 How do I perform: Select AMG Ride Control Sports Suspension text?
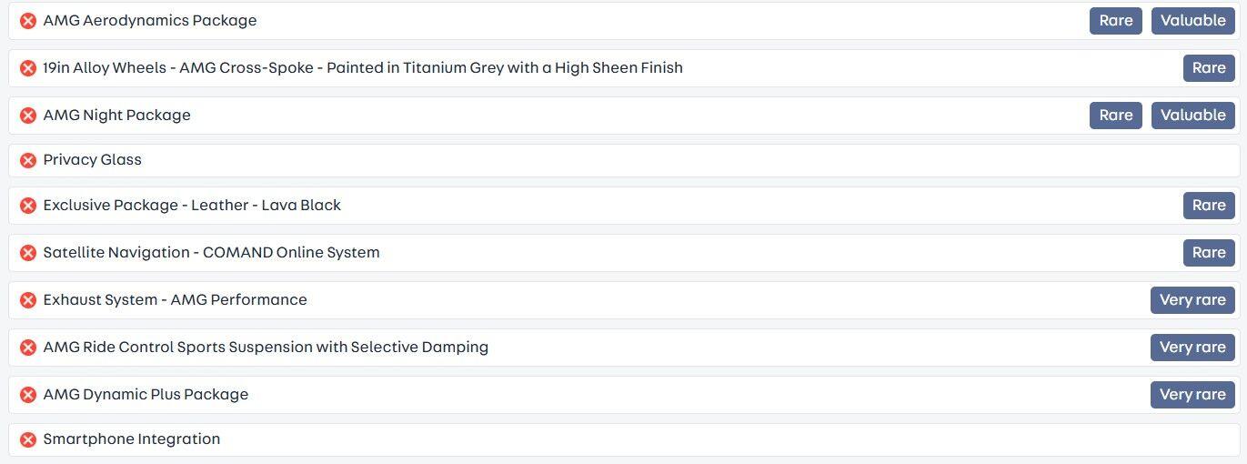[266, 348]
